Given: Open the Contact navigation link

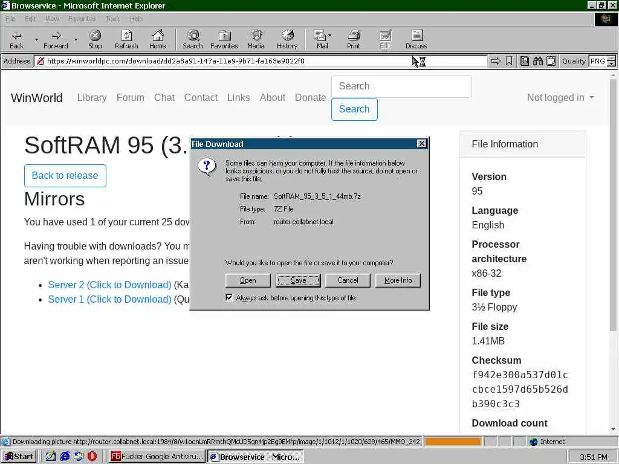Looking at the screenshot, I should 201,97.
